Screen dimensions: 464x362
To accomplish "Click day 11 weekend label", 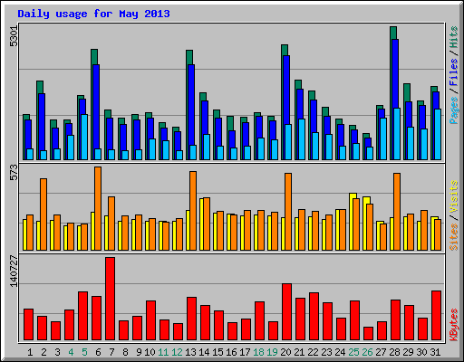I will [163, 352].
